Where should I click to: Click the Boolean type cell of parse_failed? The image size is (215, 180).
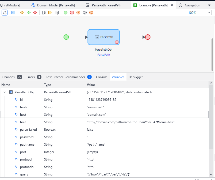(x=50, y=130)
